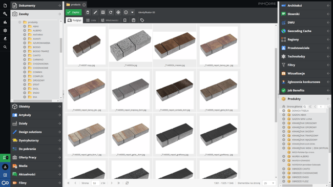Open the elements per page dropdown
This screenshot has width=333, height=187.
pyautogui.click(x=269, y=183)
